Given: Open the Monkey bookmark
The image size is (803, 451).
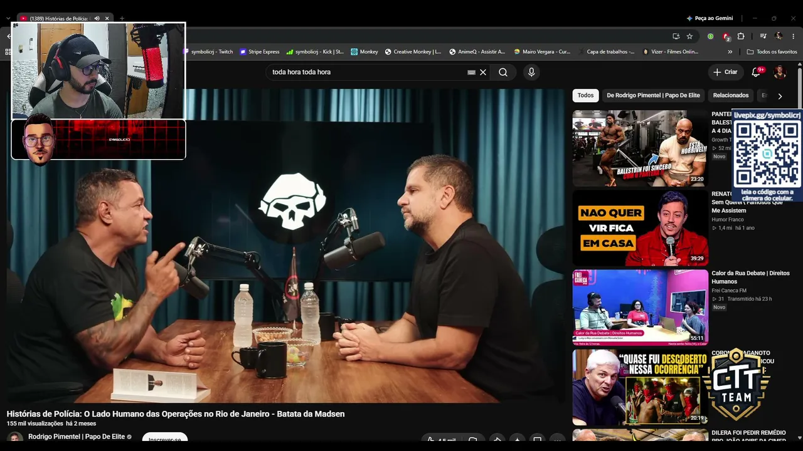Looking at the screenshot, I should pyautogui.click(x=364, y=52).
